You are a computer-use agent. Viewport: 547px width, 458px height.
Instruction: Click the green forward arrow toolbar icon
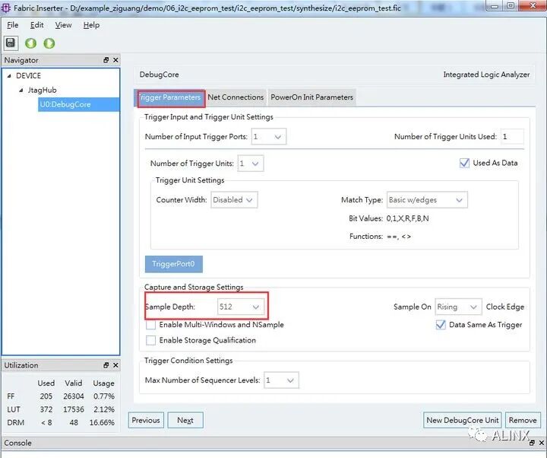49,43
